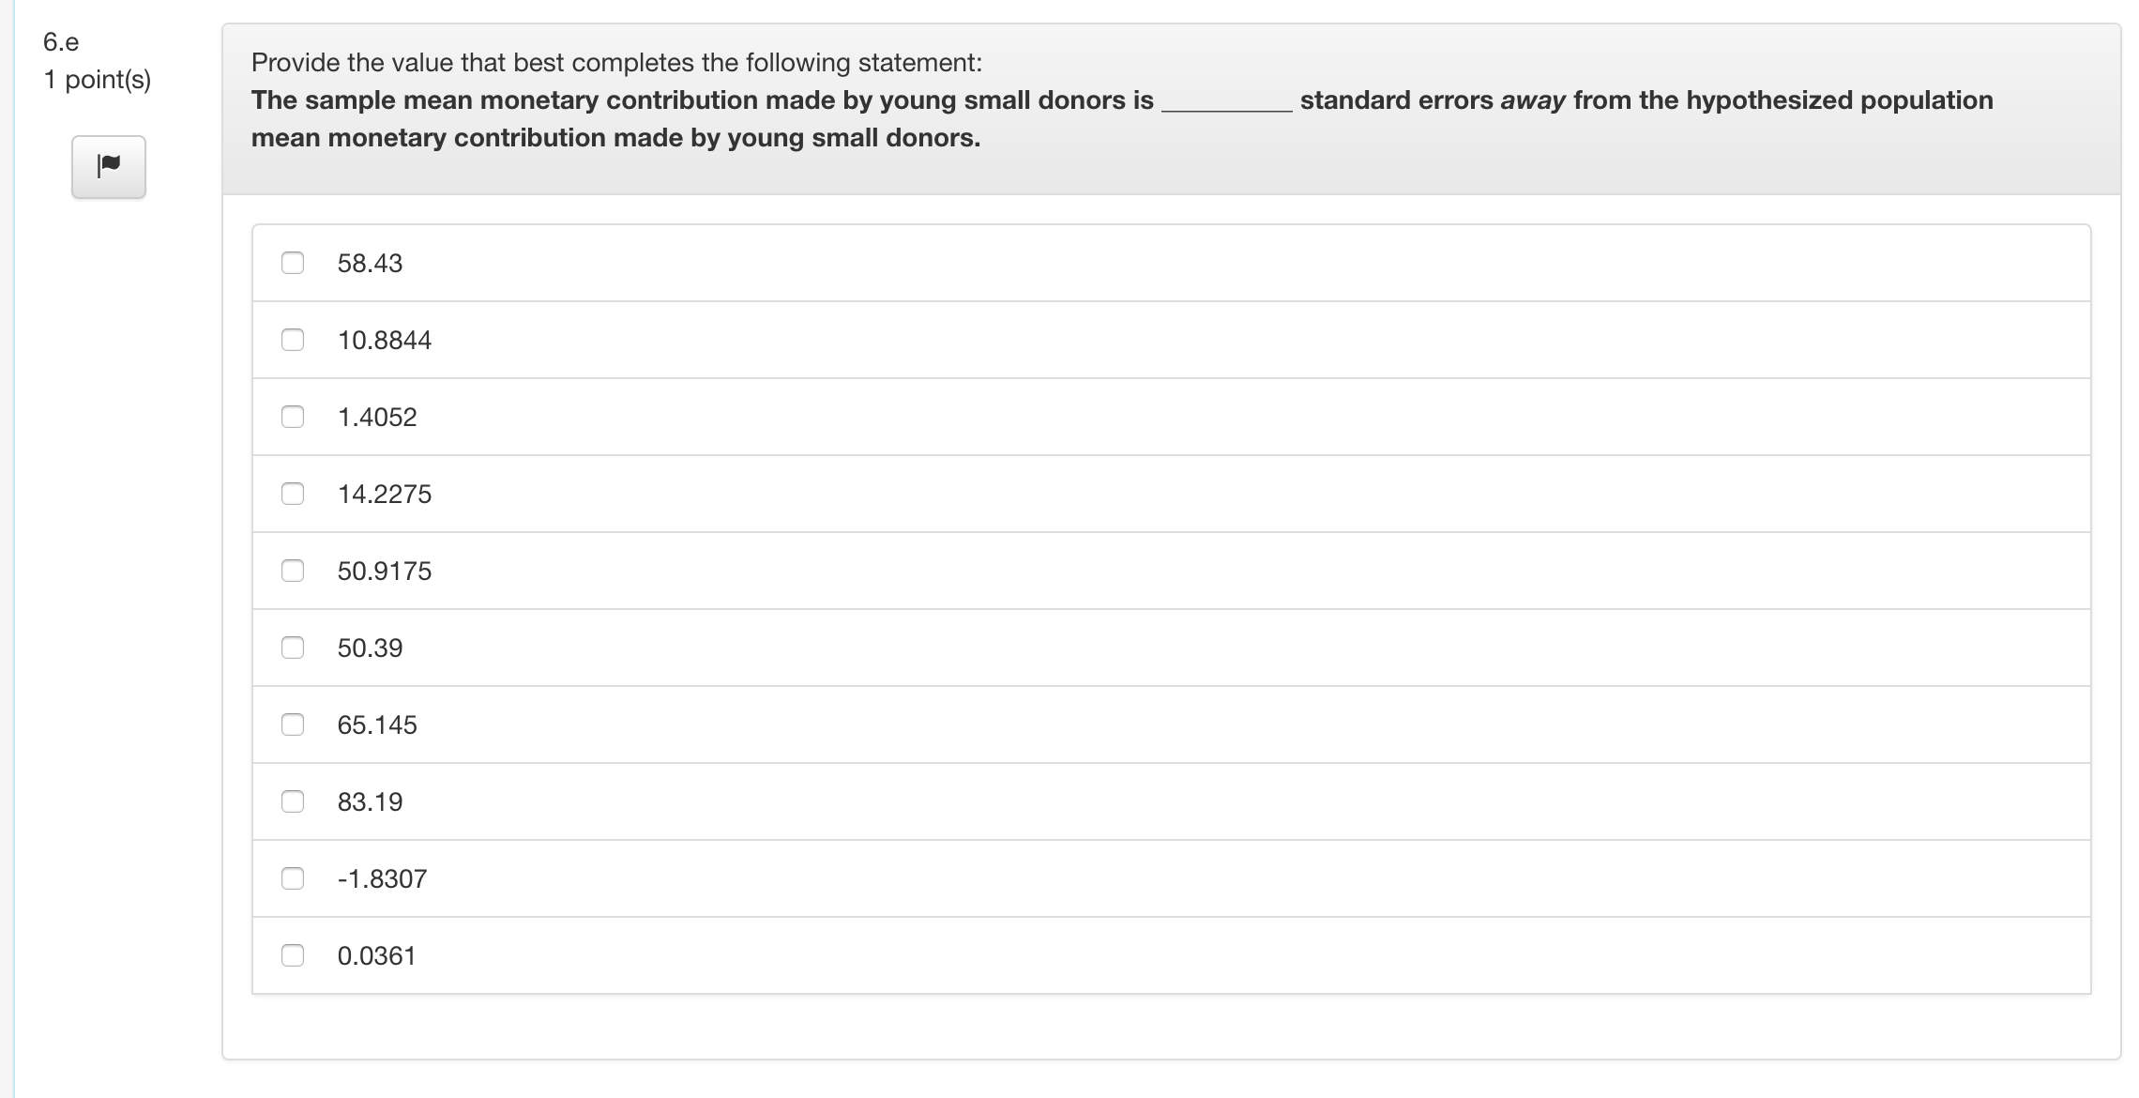This screenshot has width=2139, height=1098.
Task: Select the checkbox for 0.0361
Action: pos(292,955)
